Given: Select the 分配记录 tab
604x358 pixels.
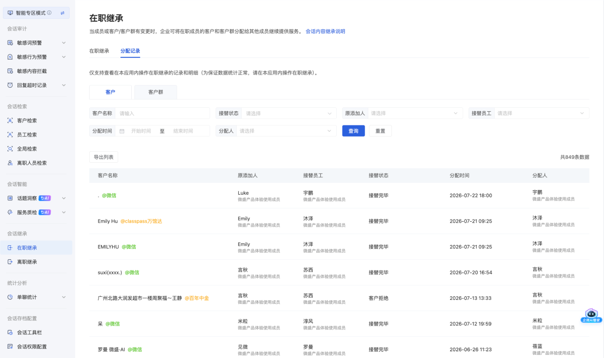Looking at the screenshot, I should (x=130, y=51).
